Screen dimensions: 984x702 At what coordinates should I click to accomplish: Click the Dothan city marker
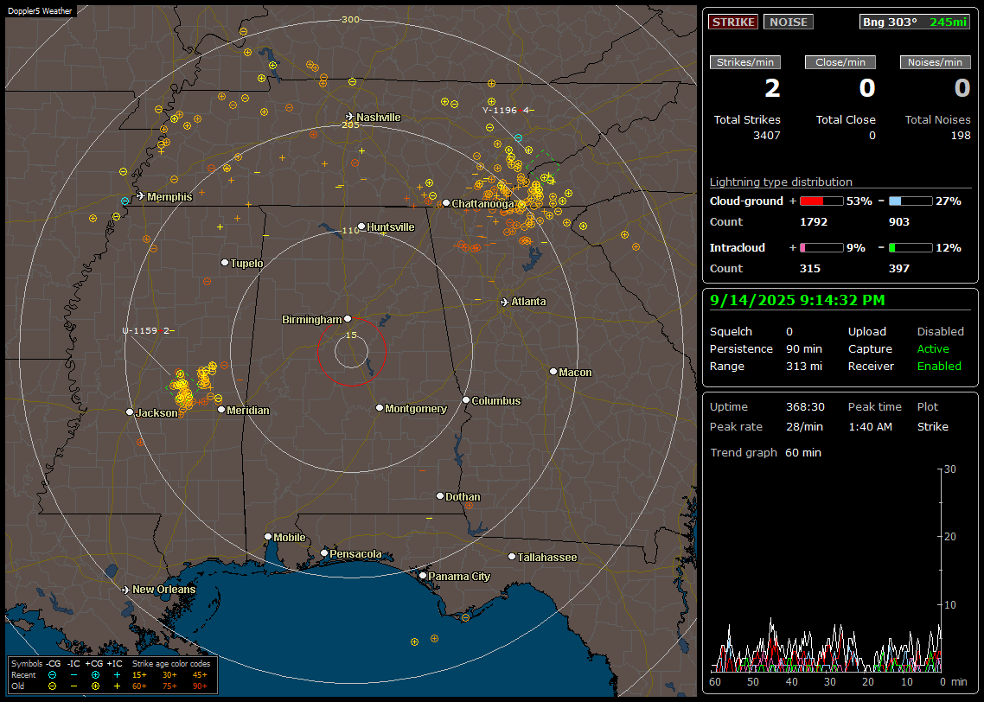[440, 495]
